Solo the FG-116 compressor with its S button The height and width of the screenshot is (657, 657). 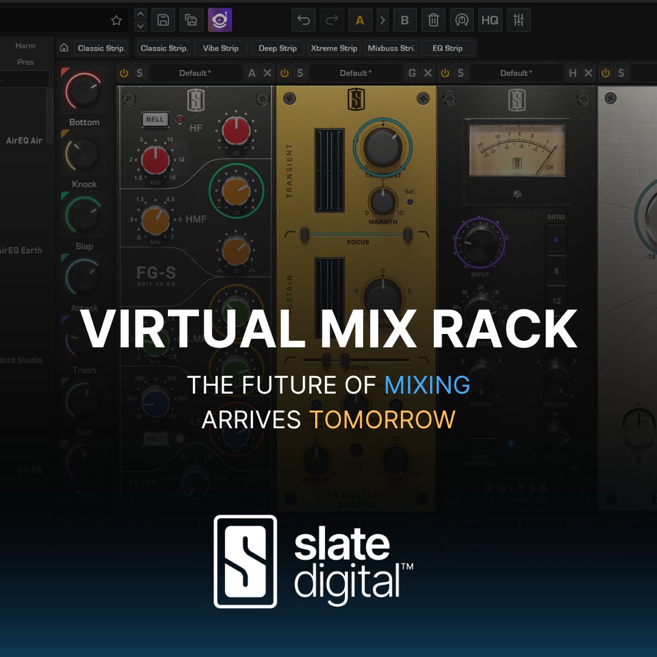point(461,73)
